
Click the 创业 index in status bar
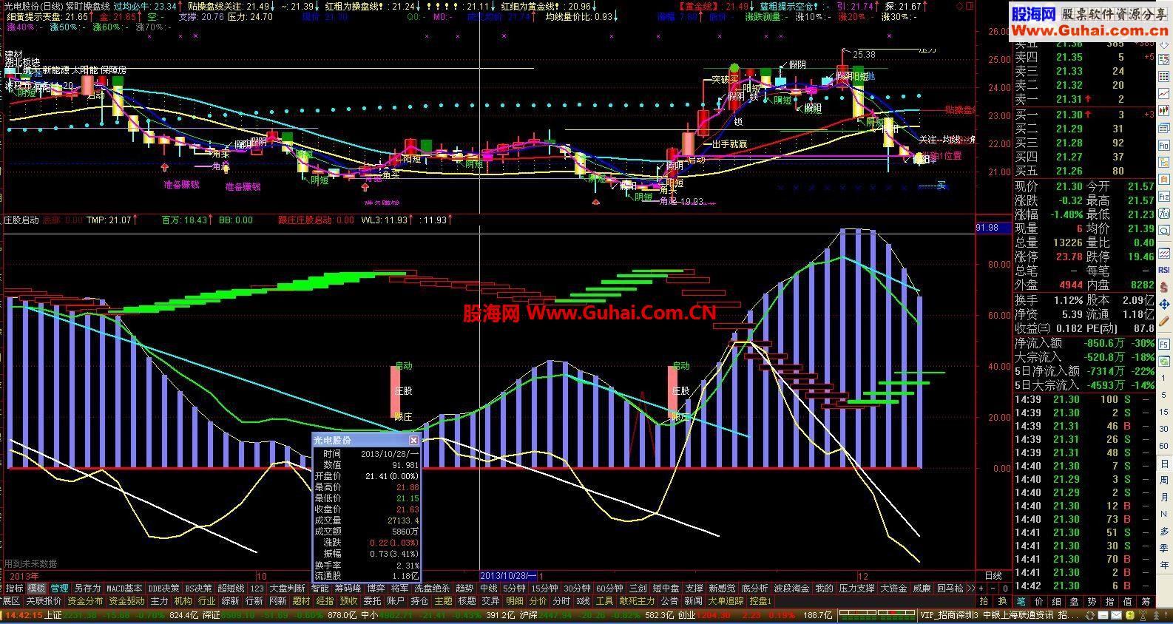pyautogui.click(x=687, y=614)
